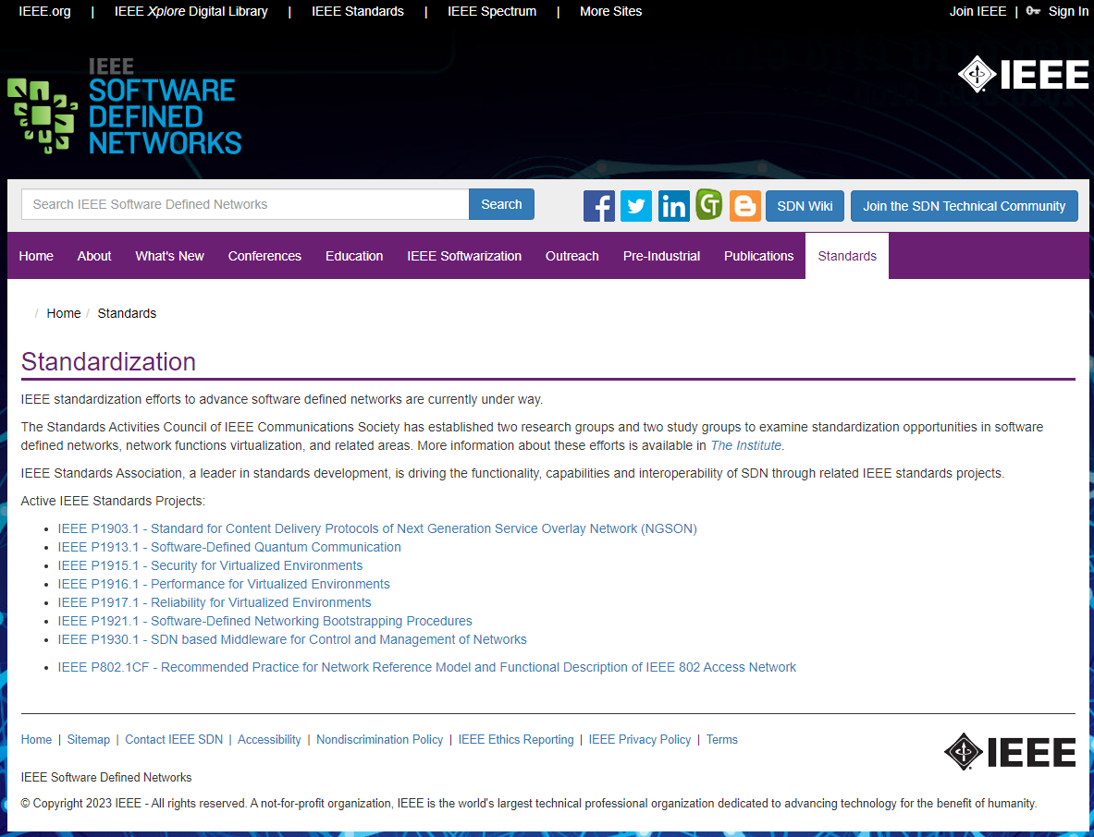Image resolution: width=1094 pixels, height=837 pixels.
Task: Open More Sites top link
Action: click(610, 11)
